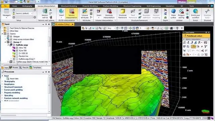This screenshot has height=121, width=215.
Task: Click last tool in Tool Palette bottom row
Action: tap(206, 54)
